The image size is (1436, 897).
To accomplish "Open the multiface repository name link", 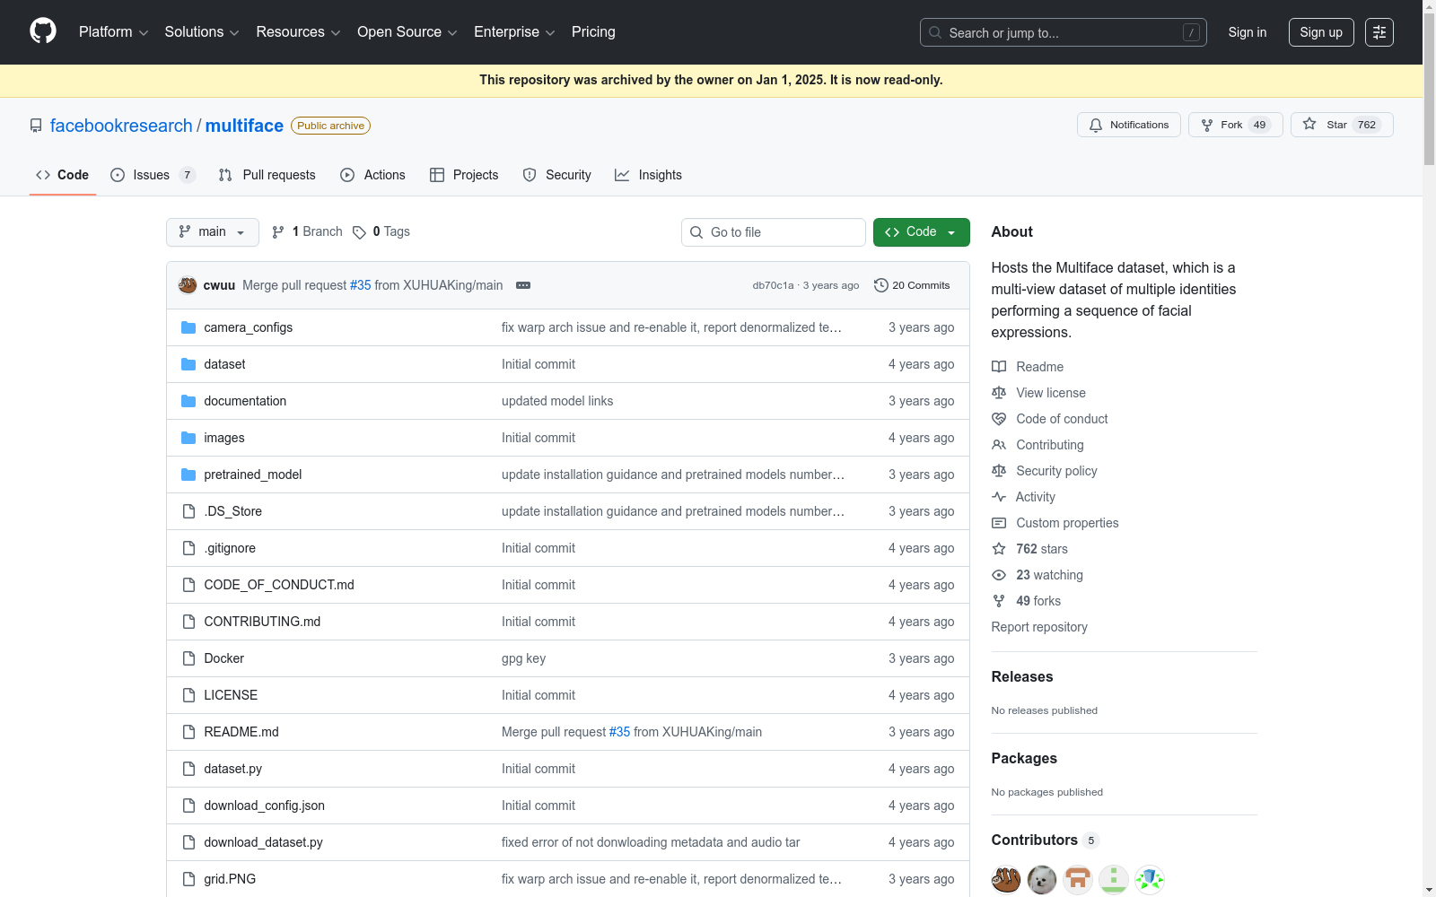I will 244,126.
